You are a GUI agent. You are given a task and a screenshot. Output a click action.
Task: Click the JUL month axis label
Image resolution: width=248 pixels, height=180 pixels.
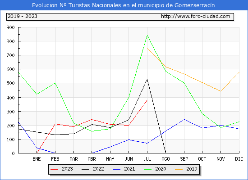(x=147, y=159)
